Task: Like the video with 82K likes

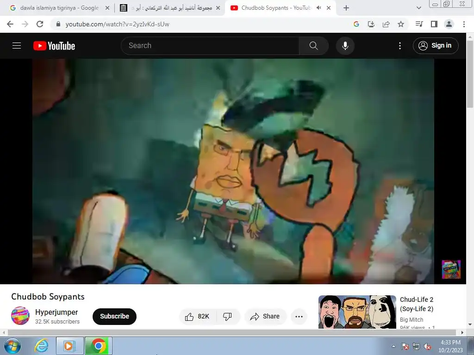Action: click(x=197, y=316)
